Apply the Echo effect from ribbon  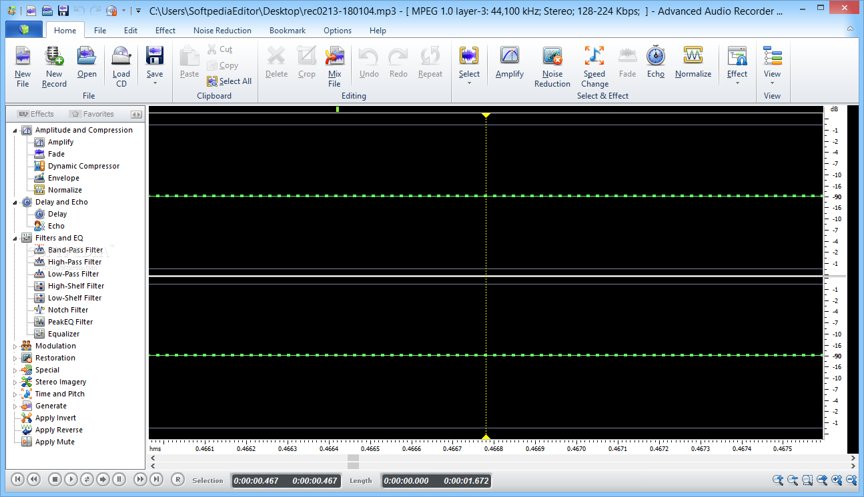(656, 56)
